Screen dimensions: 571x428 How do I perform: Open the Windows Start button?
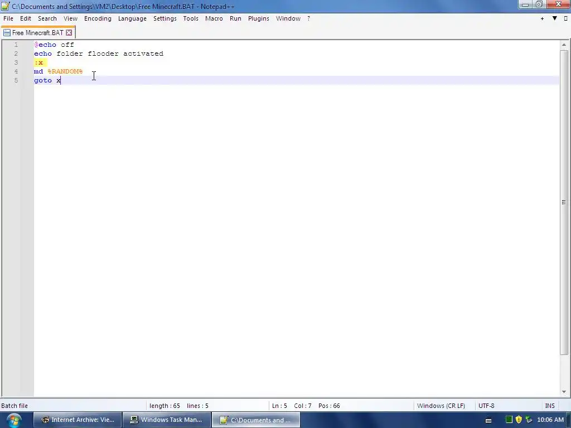pos(13,420)
